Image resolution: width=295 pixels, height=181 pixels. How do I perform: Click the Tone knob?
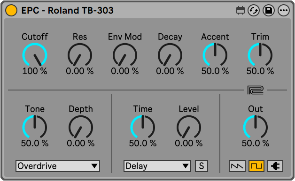point(35,127)
